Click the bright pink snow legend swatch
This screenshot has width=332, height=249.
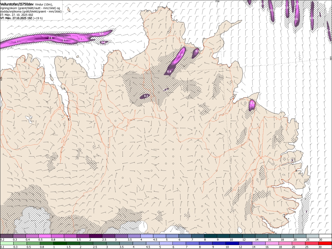pyautogui.click(x=45, y=236)
